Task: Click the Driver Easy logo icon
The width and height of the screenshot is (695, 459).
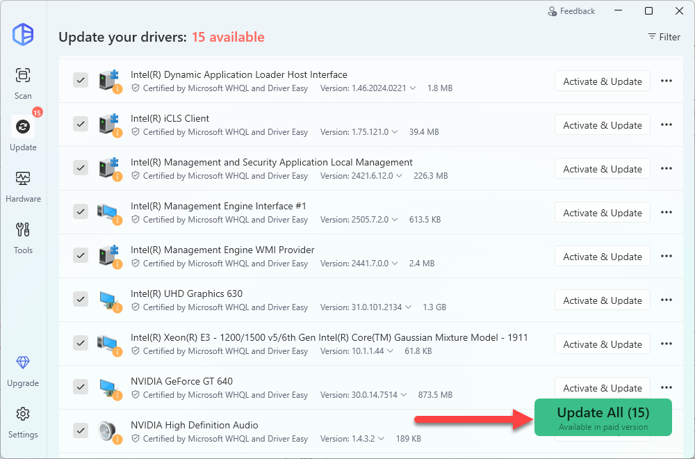Action: tap(23, 34)
